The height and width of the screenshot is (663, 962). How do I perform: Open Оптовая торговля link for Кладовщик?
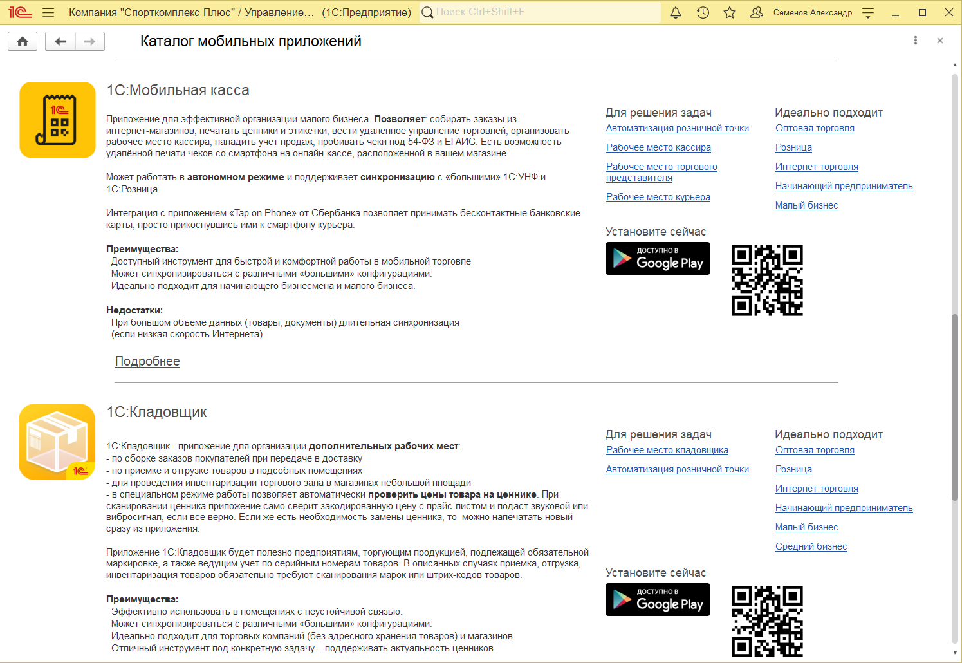point(815,450)
